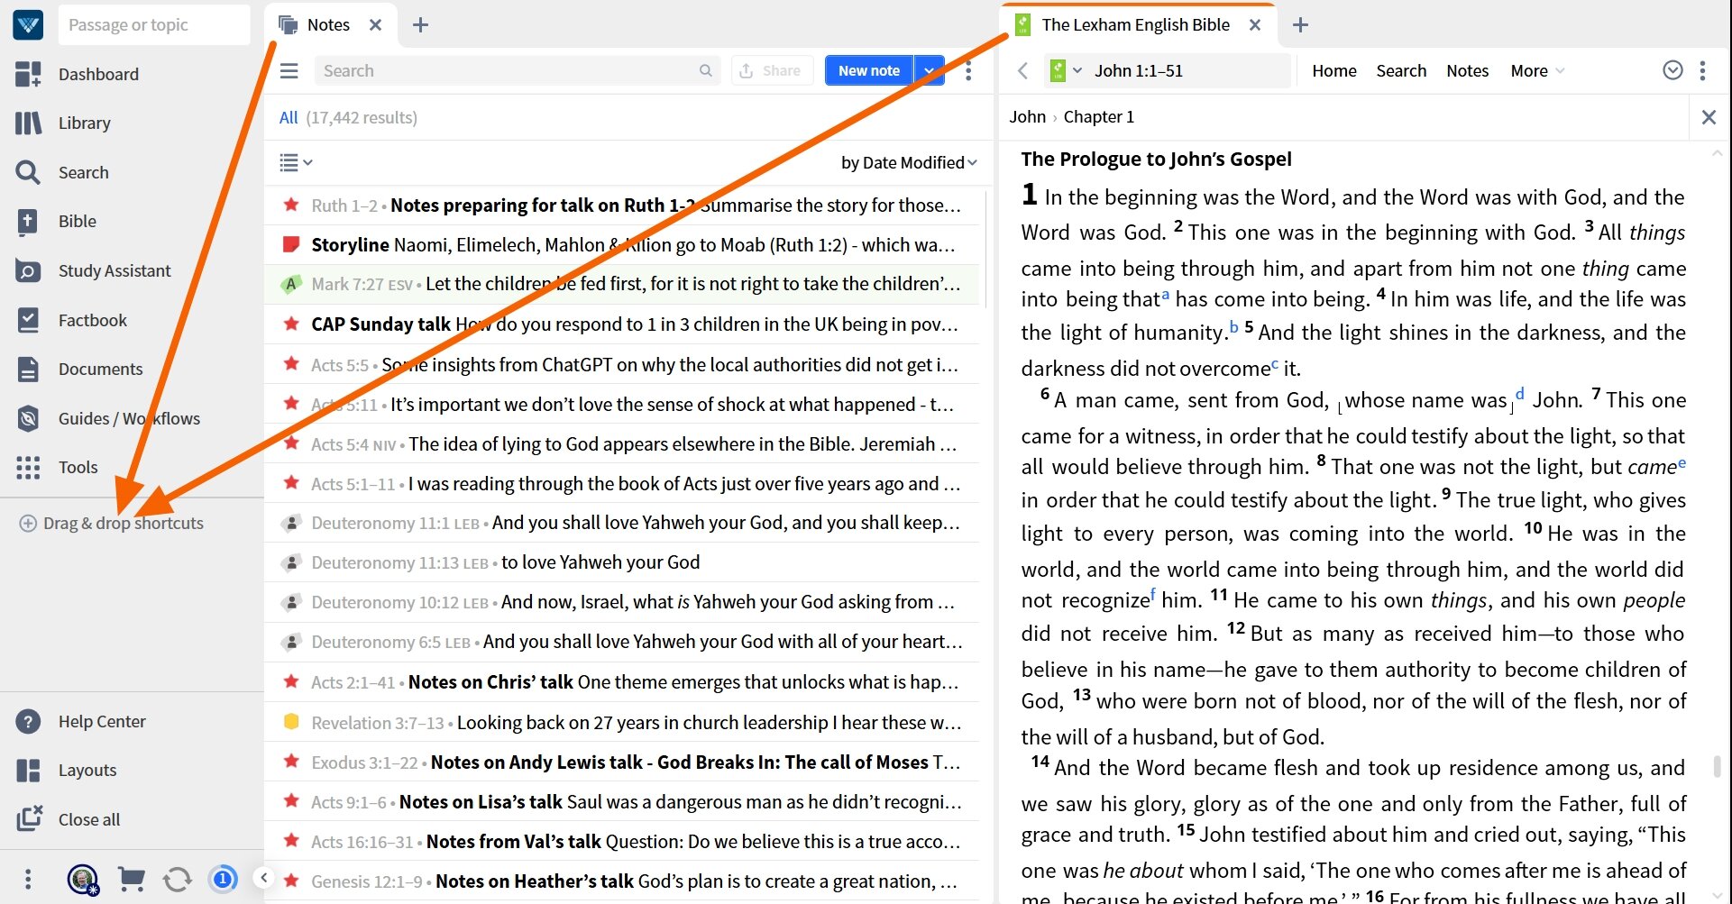Viewport: 1732px width, 904px height.
Task: Click the New note button
Action: tap(868, 70)
